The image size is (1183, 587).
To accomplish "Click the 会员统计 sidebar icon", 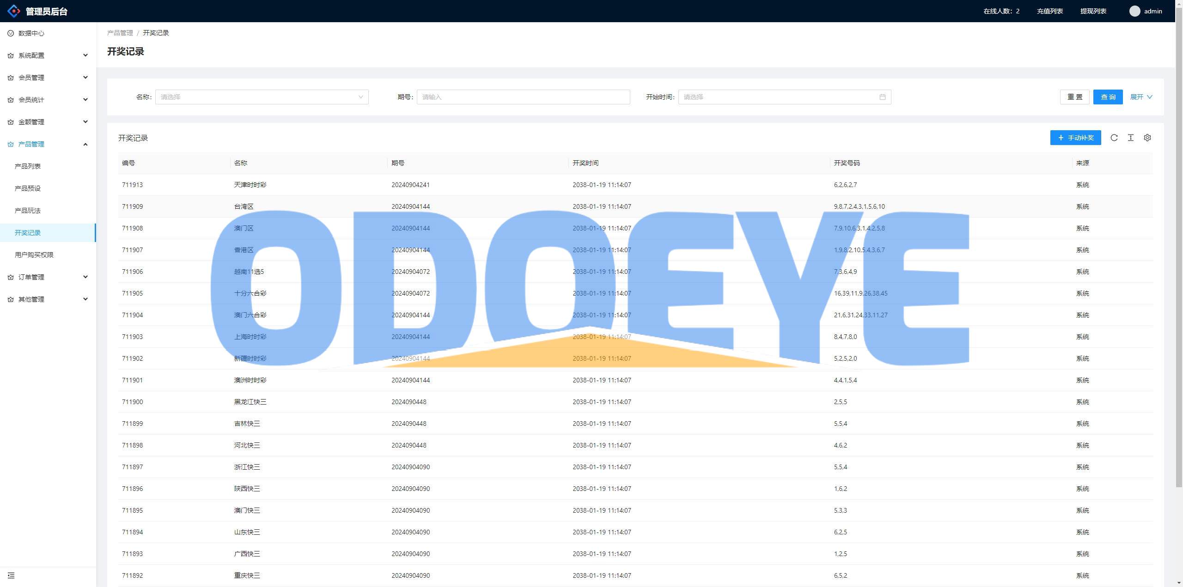I will pyautogui.click(x=11, y=100).
